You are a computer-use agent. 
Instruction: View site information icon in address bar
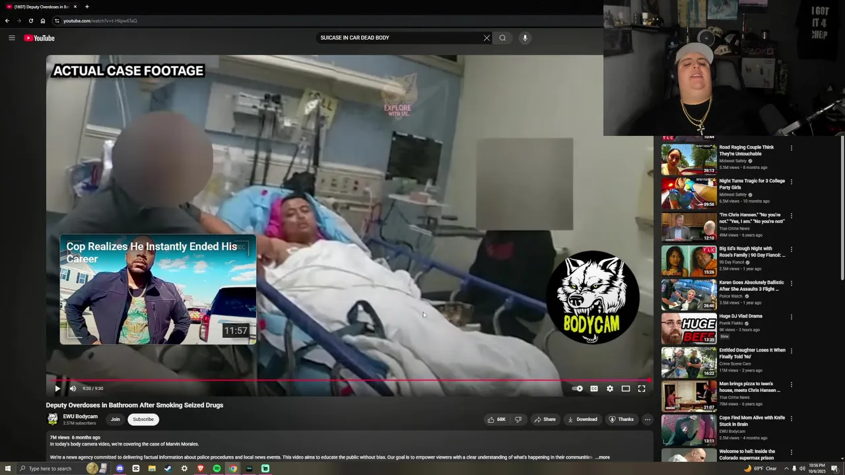click(x=57, y=20)
